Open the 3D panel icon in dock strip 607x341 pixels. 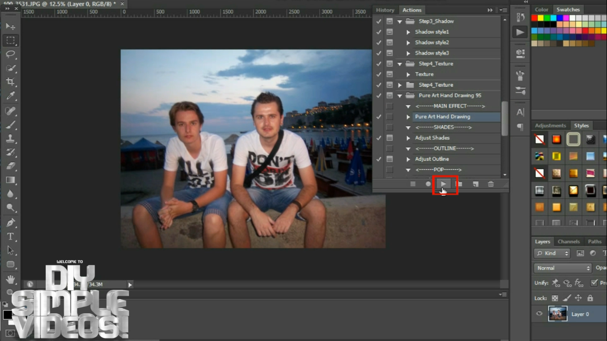click(x=520, y=53)
